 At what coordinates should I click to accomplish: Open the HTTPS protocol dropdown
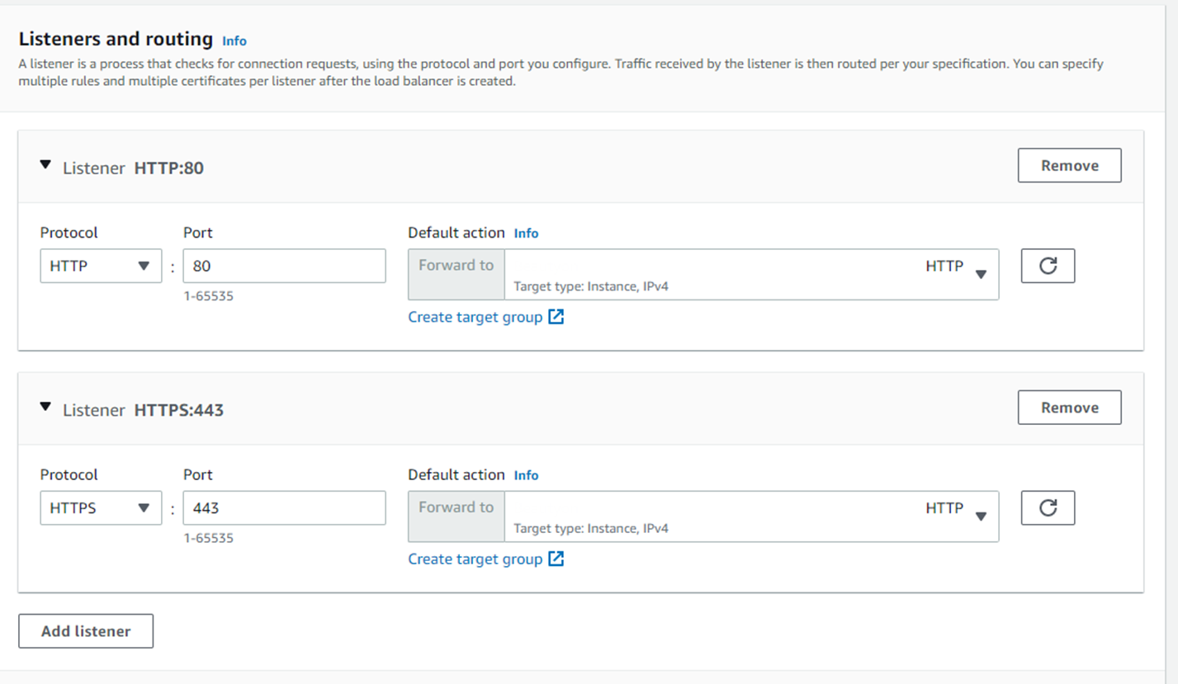[x=101, y=507]
